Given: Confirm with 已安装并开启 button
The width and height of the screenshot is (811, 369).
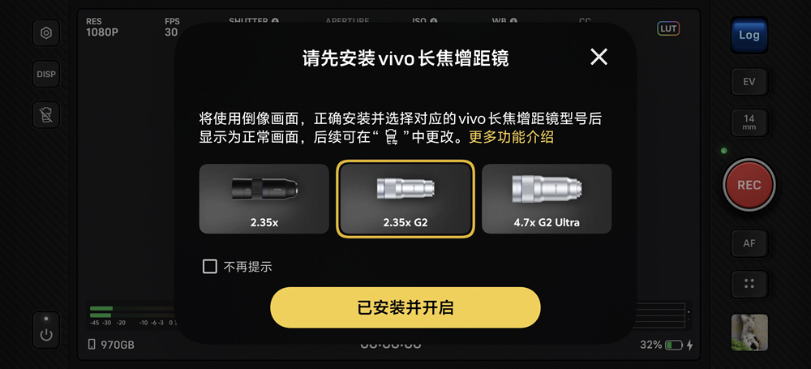Looking at the screenshot, I should 405,307.
